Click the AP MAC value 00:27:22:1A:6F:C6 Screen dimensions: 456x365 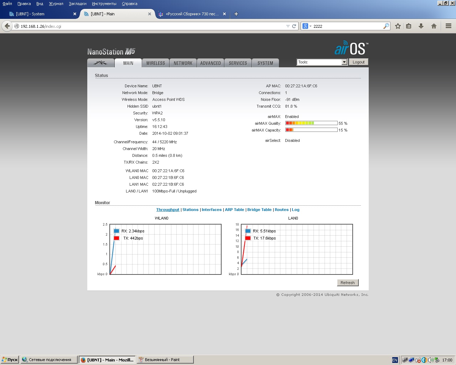tap(301, 86)
